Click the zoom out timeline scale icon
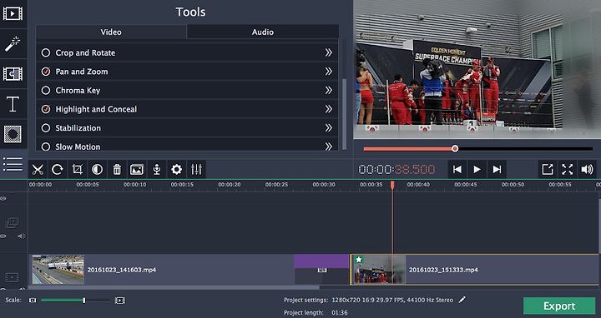This screenshot has height=318, width=601. tap(33, 301)
